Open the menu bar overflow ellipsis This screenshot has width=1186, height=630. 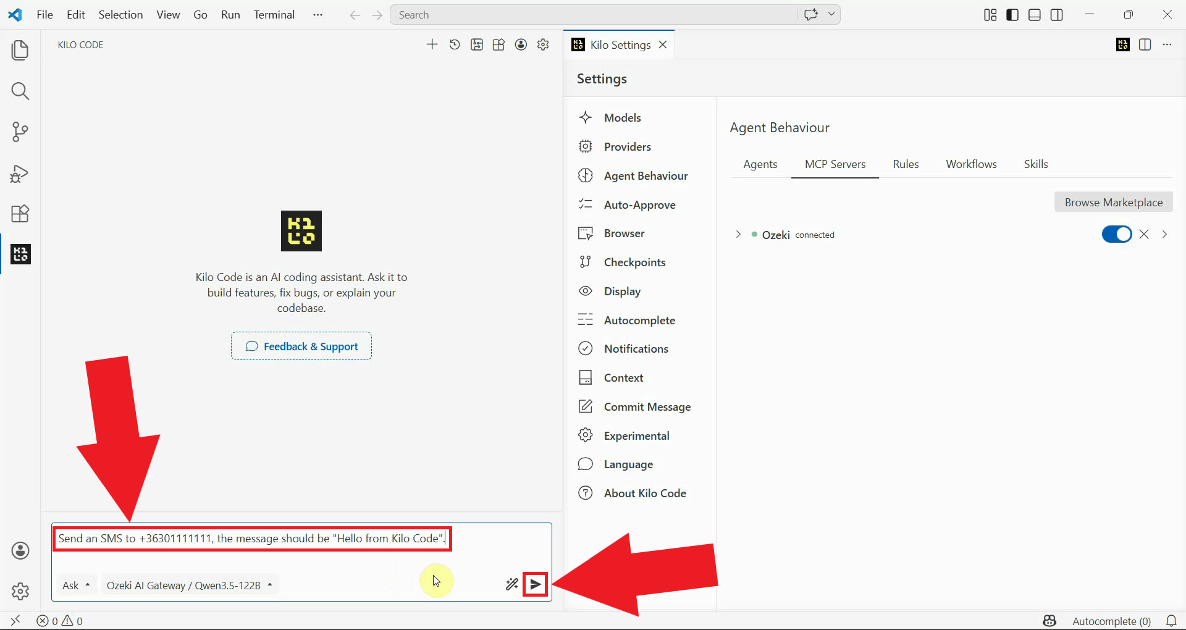318,15
